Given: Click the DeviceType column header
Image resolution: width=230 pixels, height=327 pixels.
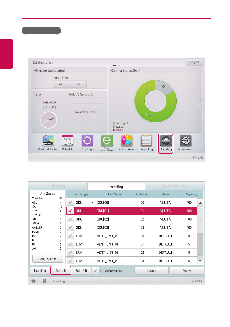Looking at the screenshot, I should 81,194.
